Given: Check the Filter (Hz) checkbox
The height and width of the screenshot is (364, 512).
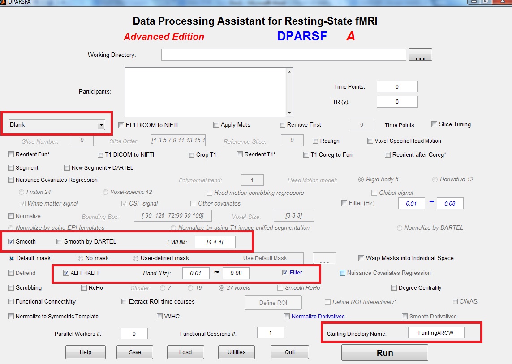Looking at the screenshot, I should (x=344, y=203).
